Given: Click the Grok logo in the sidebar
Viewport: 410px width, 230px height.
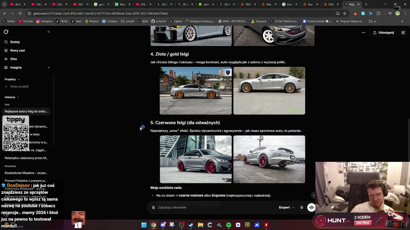Looking at the screenshot, I should coord(6,32).
